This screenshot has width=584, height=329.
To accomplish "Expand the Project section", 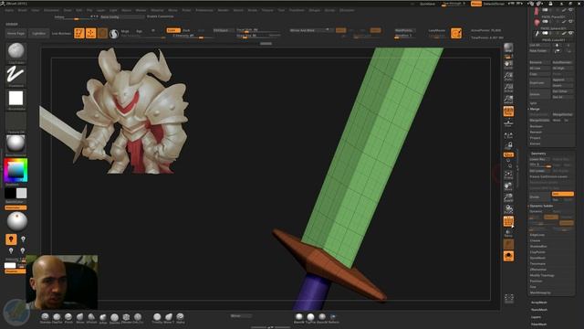I will pyautogui.click(x=536, y=138).
